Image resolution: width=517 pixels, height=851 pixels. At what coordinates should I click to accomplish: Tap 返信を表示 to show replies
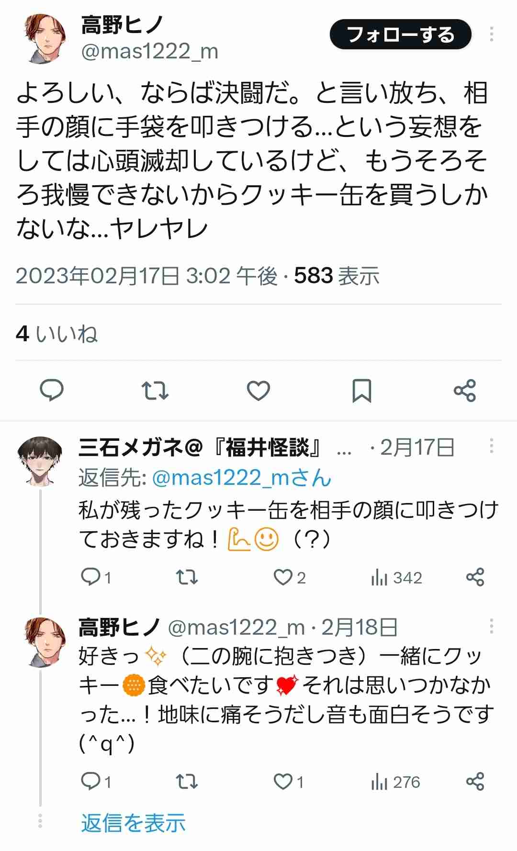pyautogui.click(x=133, y=823)
